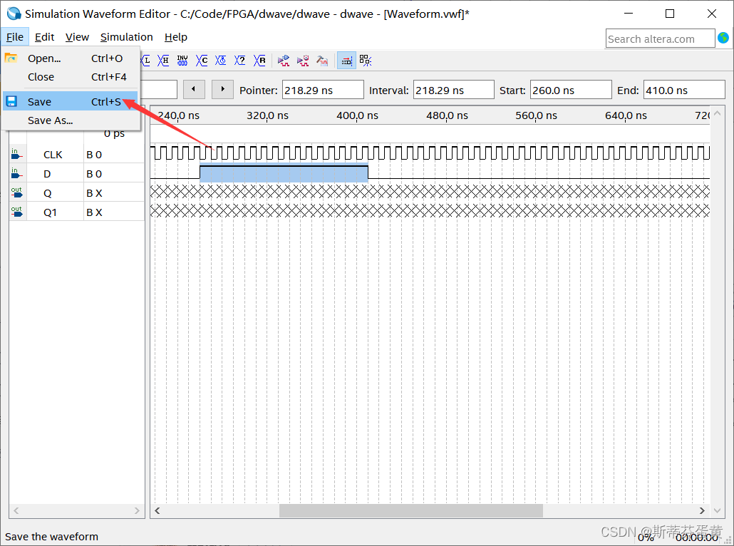Run Functional Simulation icon
Screen dimensions: 734x546
283,61
